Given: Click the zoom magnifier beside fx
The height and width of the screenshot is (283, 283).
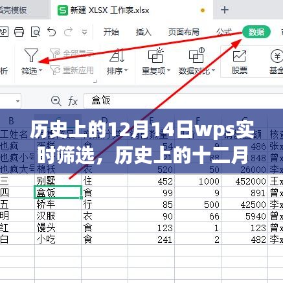Looking at the screenshot, I should 56,101.
